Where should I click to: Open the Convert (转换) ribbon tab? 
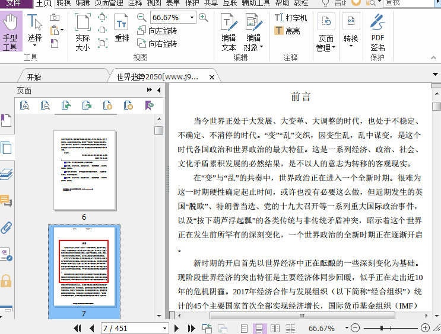coord(64,3)
